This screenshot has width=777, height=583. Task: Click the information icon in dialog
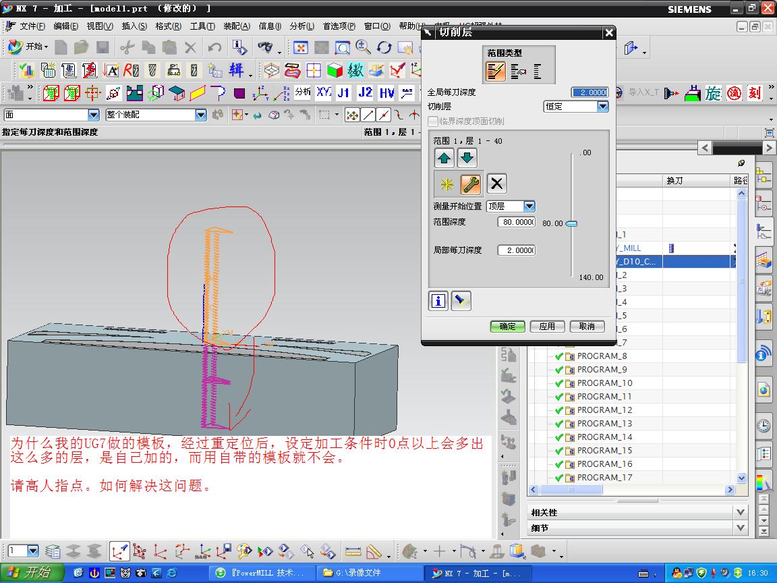point(438,301)
